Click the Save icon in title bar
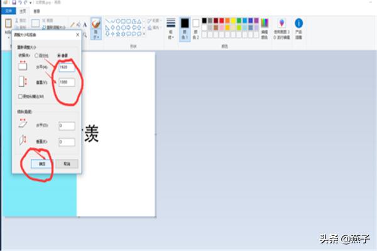The width and height of the screenshot is (377, 251). [x=14, y=3]
